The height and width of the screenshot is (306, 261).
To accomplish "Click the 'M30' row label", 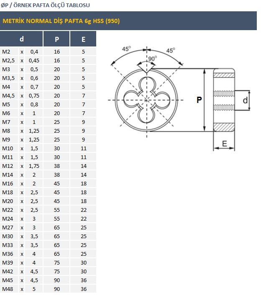I will (8, 236).
